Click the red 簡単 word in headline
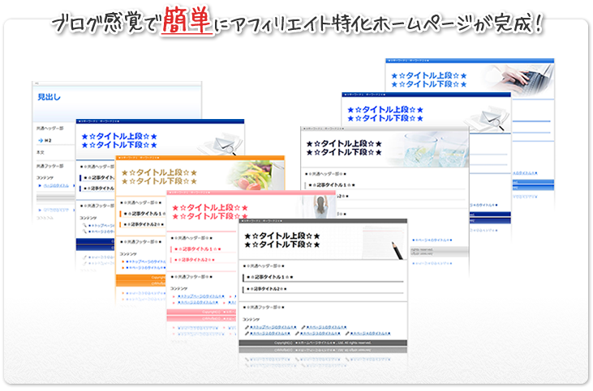The image size is (593, 391). tap(187, 19)
